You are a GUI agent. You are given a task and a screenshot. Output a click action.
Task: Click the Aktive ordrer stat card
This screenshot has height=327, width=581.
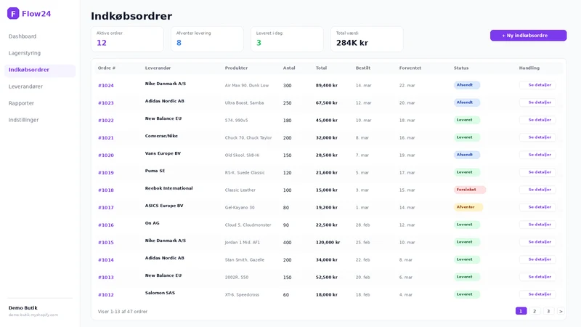[x=127, y=39]
